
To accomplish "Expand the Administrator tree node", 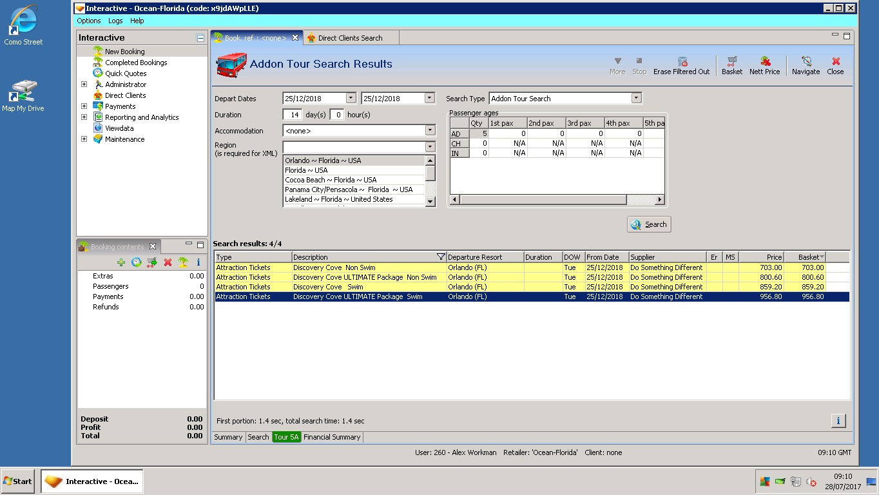I will point(84,84).
